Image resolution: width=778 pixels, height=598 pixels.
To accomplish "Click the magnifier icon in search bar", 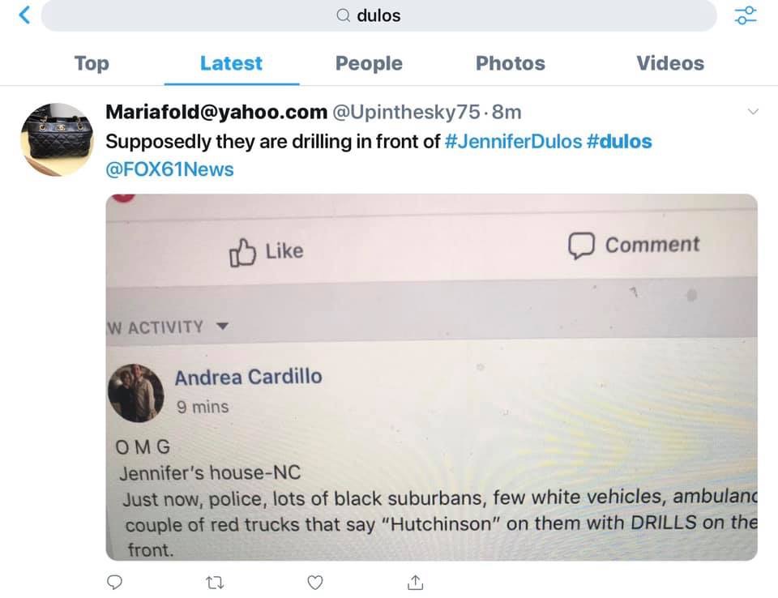I will click(344, 16).
